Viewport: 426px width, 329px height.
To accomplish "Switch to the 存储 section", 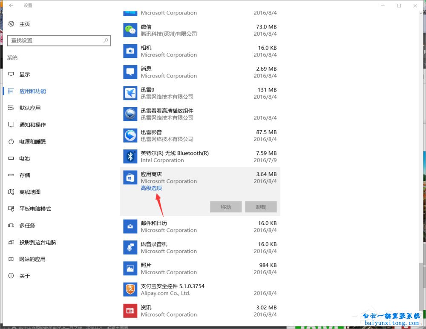I will [24, 175].
